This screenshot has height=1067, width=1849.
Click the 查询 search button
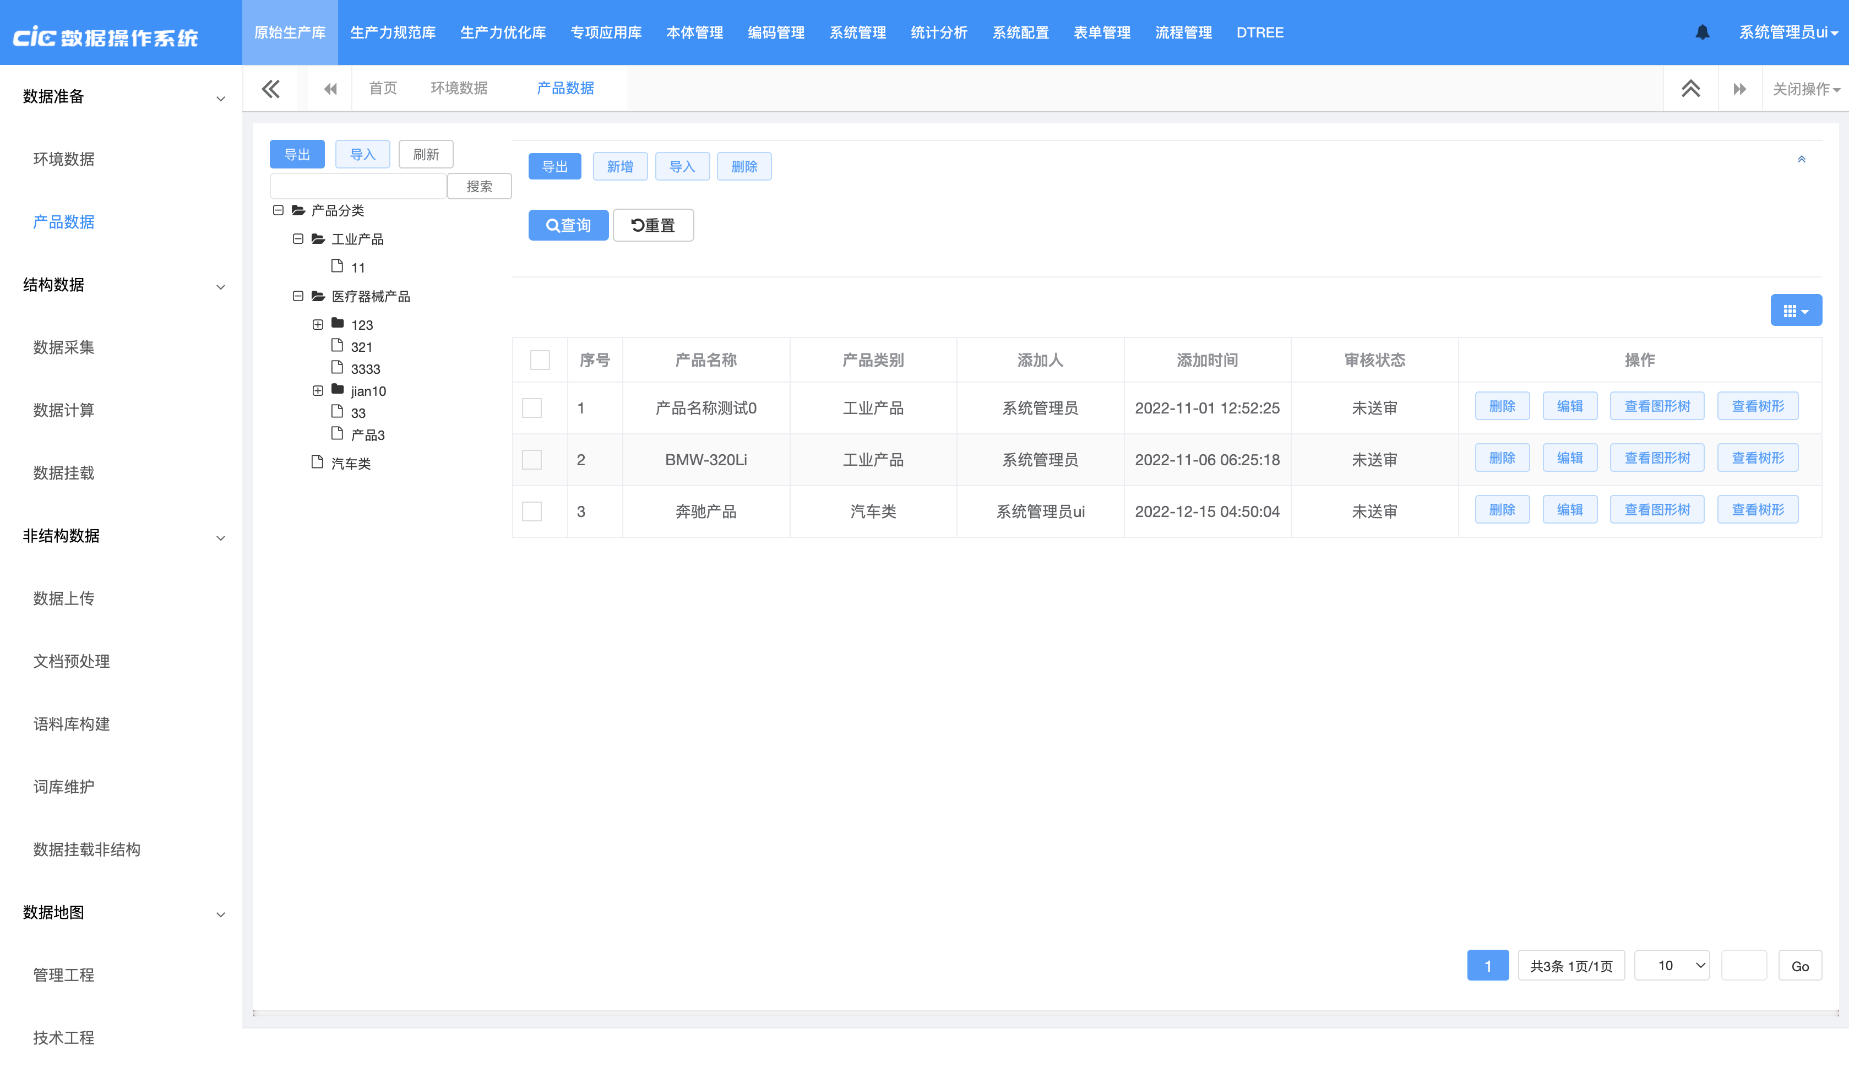568,225
